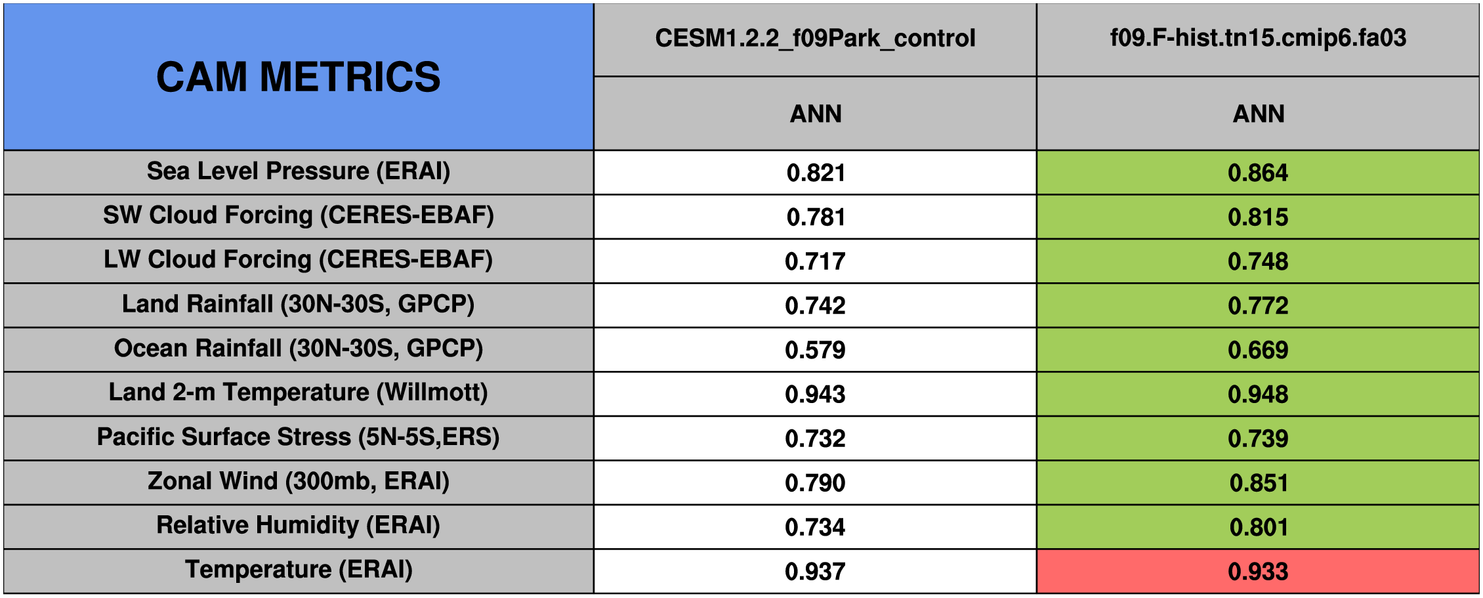Click Ocean Rainfall (30N-30S, GPCP) label

[299, 349]
